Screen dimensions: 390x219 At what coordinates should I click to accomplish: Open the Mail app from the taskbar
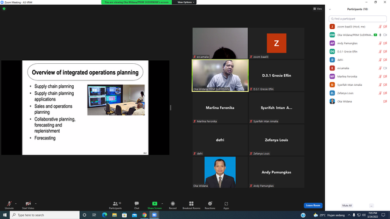pos(134,215)
